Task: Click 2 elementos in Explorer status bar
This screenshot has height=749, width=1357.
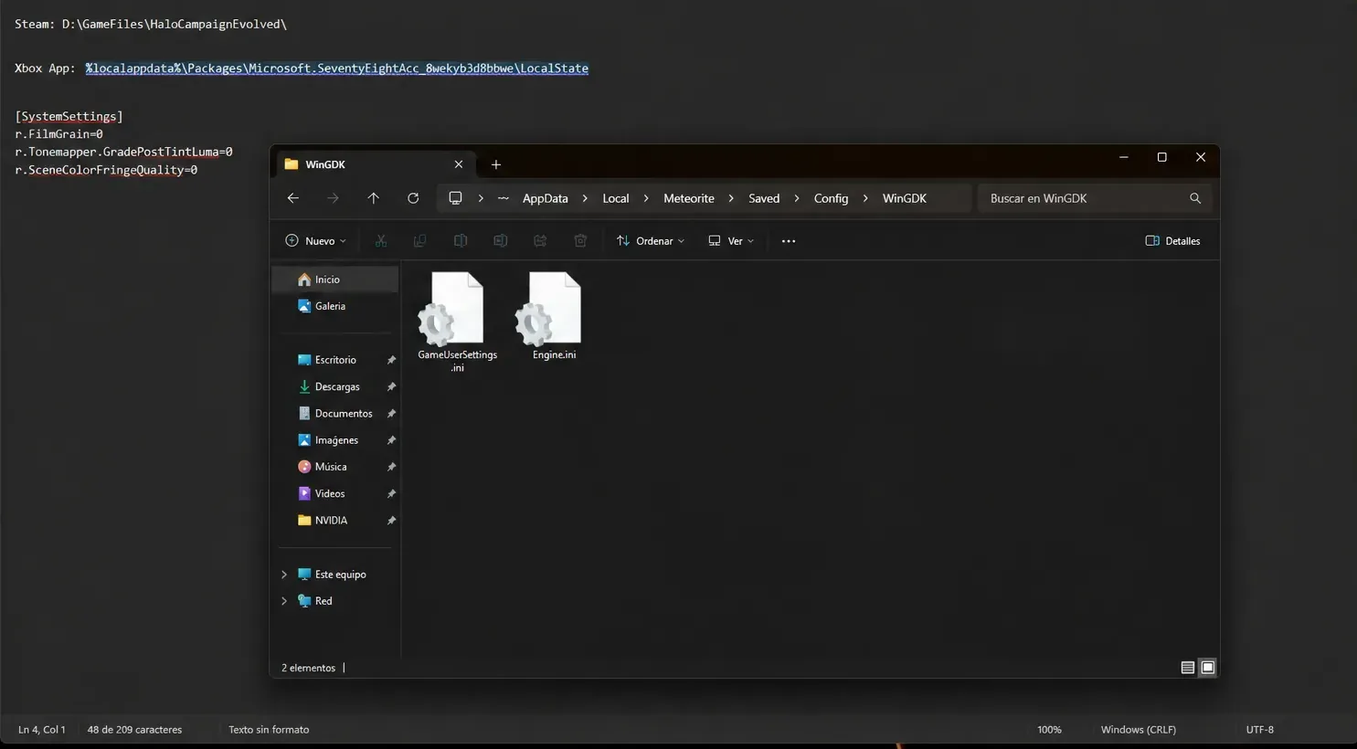Action: coord(308,668)
